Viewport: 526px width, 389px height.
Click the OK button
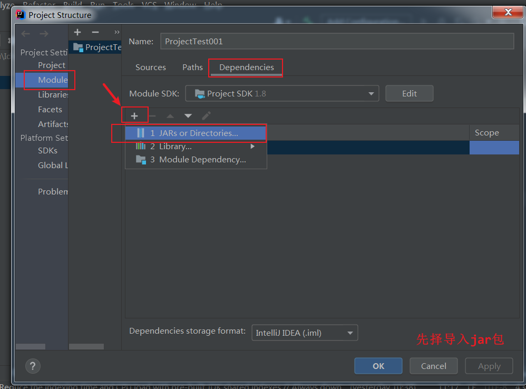(x=378, y=366)
